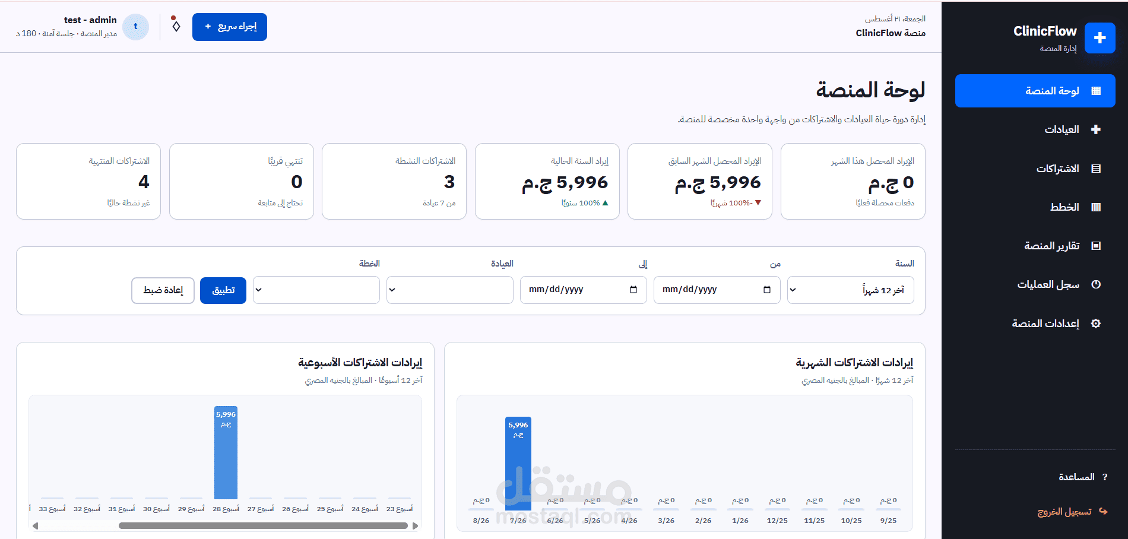
Task: Click the 12/25 month axis label
Action: pyautogui.click(x=777, y=521)
